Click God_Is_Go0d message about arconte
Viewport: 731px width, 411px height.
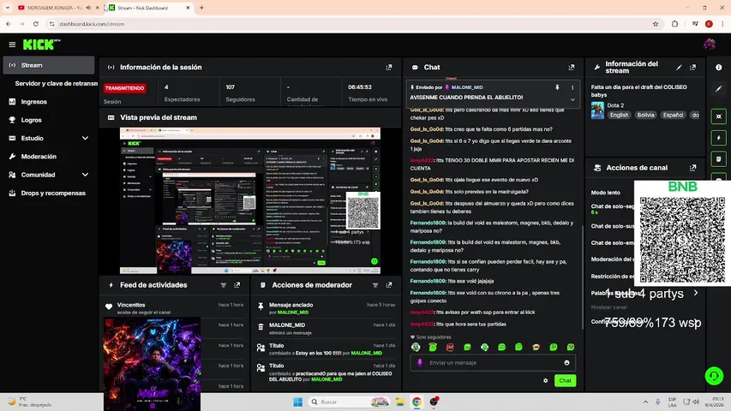[x=491, y=145]
